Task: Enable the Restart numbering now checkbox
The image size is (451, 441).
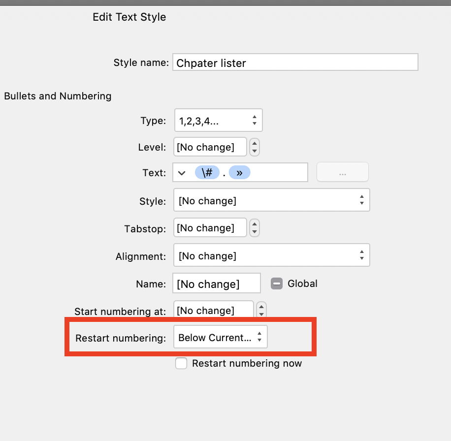Action: click(x=181, y=363)
